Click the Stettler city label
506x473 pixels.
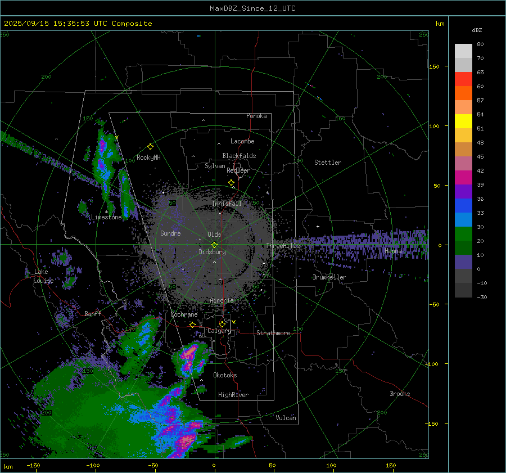(x=328, y=163)
